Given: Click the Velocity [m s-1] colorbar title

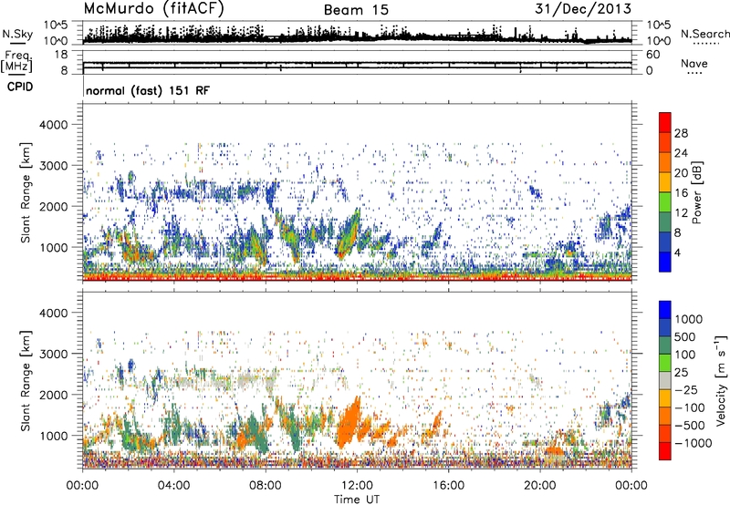Looking at the screenshot, I should 721,380.
